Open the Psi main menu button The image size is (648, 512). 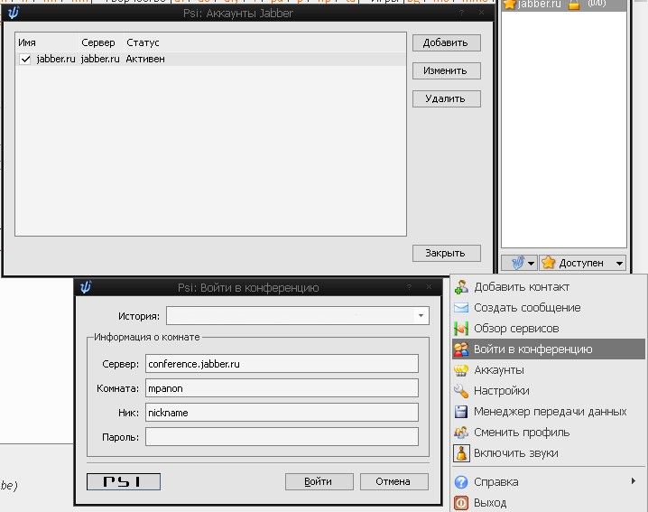(520, 263)
